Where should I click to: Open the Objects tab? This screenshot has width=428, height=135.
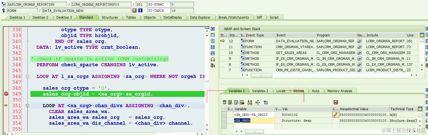pos(150,17)
